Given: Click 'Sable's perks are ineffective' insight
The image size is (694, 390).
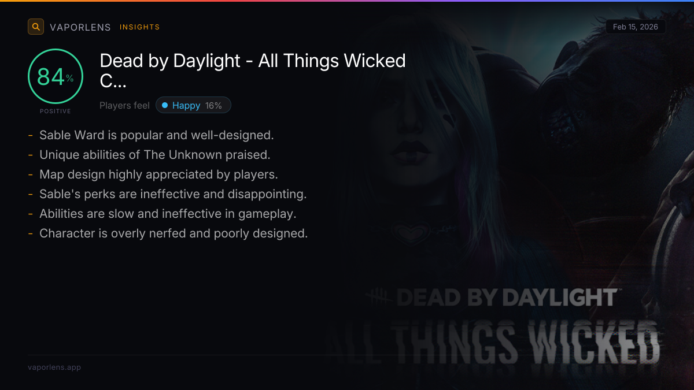Looking at the screenshot, I should coord(172,194).
